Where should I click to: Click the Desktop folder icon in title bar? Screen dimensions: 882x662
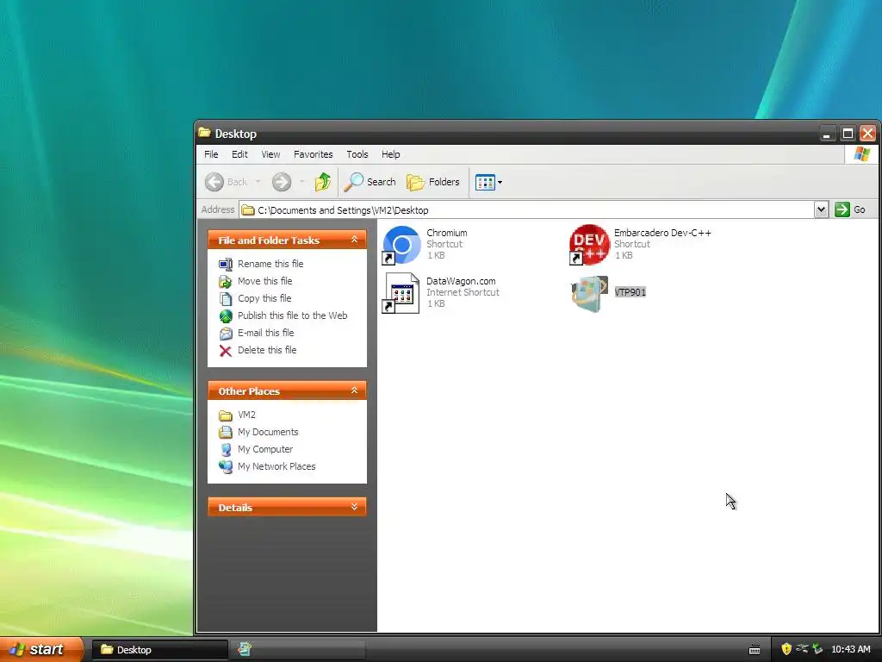[x=204, y=133]
